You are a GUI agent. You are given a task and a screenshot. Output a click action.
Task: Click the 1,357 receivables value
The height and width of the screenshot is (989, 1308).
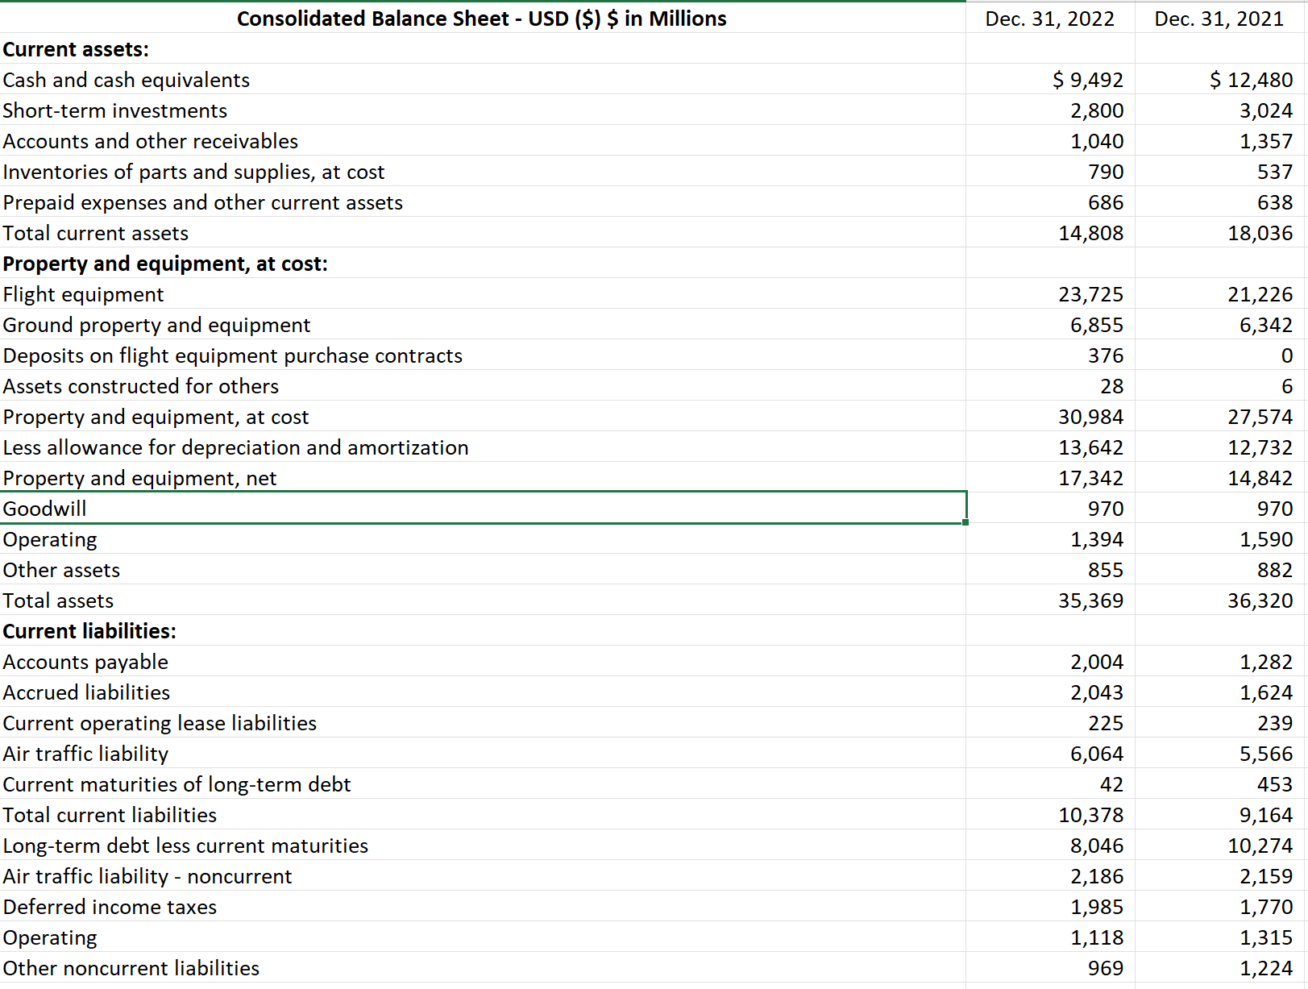1266,141
